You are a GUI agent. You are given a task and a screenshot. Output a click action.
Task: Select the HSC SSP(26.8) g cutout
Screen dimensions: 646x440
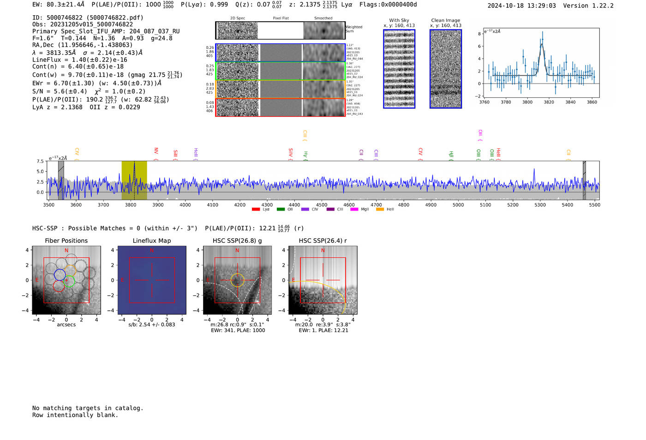237,280
